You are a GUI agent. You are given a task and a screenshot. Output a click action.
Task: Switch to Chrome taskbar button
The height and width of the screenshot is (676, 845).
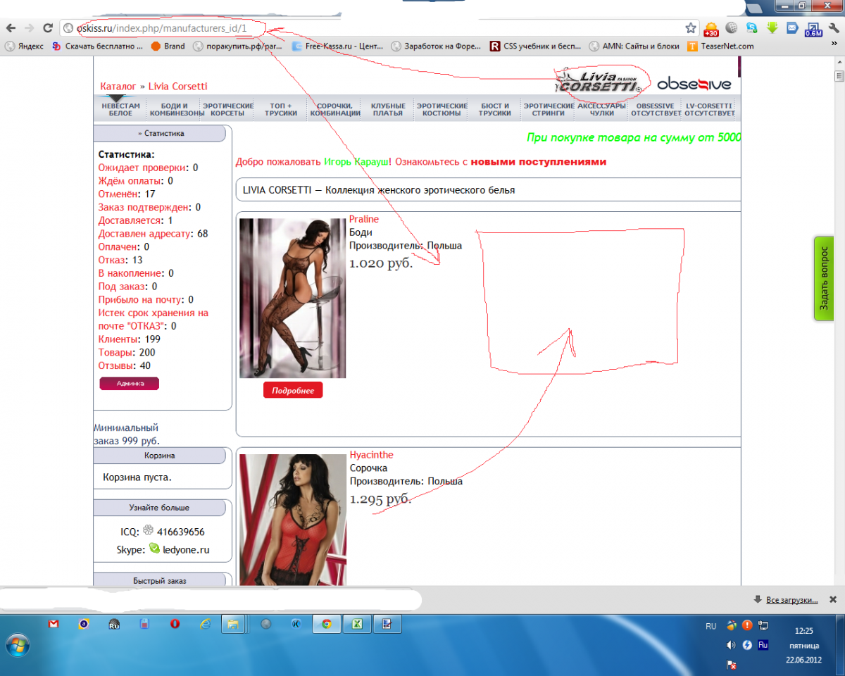click(327, 624)
